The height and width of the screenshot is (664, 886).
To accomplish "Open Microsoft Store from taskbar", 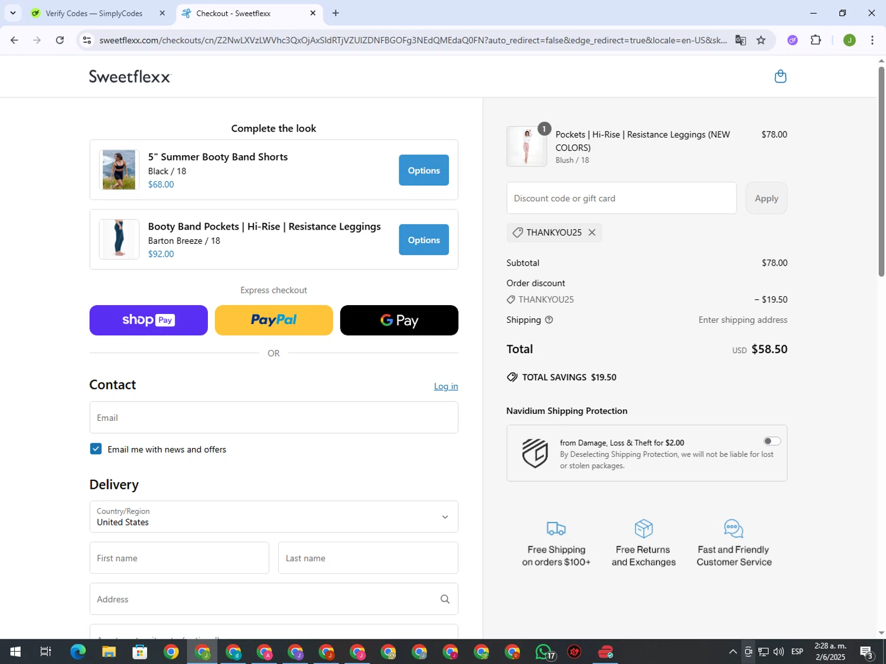I will (140, 652).
